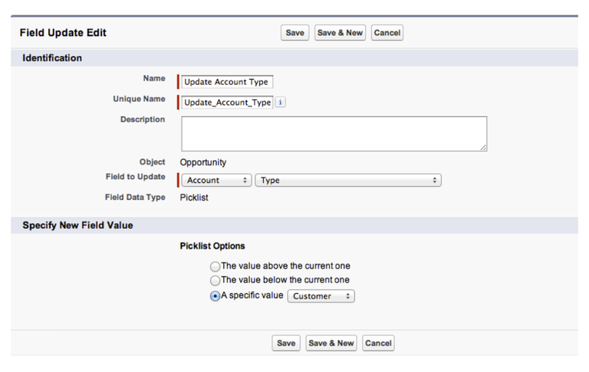Focus the Name input field

click(227, 82)
